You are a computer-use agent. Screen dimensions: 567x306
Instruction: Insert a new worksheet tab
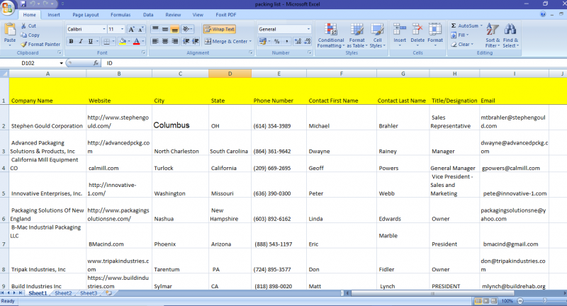coord(109,293)
